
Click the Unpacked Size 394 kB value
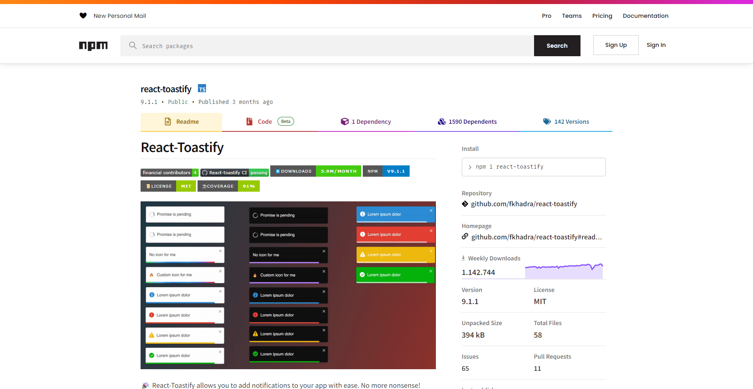(x=473, y=335)
